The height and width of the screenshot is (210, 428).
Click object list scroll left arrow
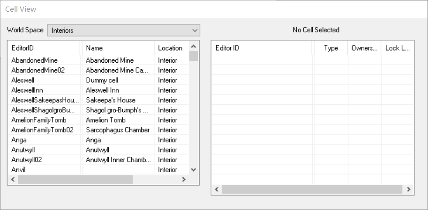click(217, 189)
